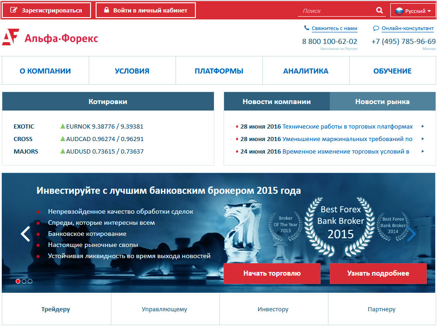Image resolution: width=437 pixels, height=327 pixels.
Task: Open the О КОМПАНИИ menu
Action: (45, 71)
